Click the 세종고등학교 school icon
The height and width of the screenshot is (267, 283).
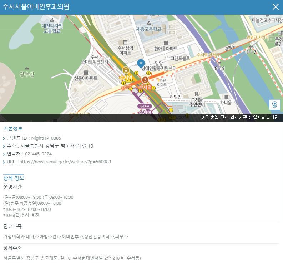click(x=148, y=23)
